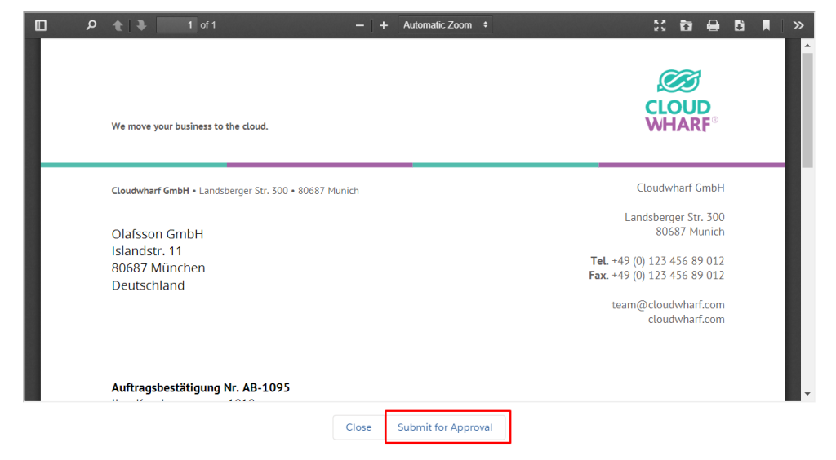This screenshot has width=836, height=460.
Task: Click the team@cloudwharf.com email address
Action: (x=668, y=305)
